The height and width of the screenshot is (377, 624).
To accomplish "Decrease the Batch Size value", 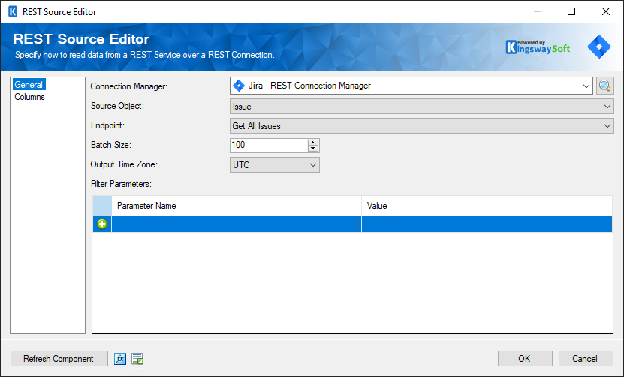I will click(x=313, y=149).
